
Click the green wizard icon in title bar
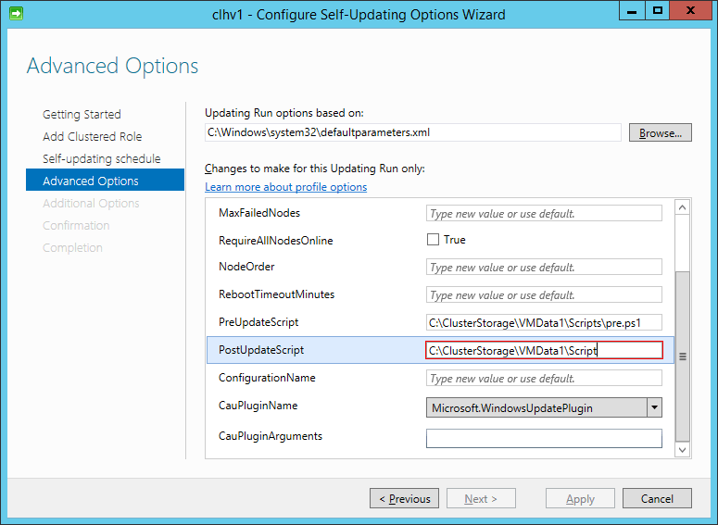pyautogui.click(x=16, y=14)
